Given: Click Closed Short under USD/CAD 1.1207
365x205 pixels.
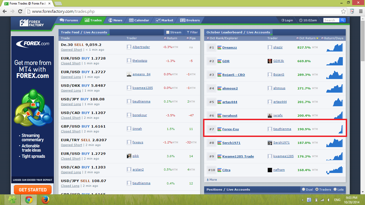Looking at the screenshot, I should (x=71, y=118).
